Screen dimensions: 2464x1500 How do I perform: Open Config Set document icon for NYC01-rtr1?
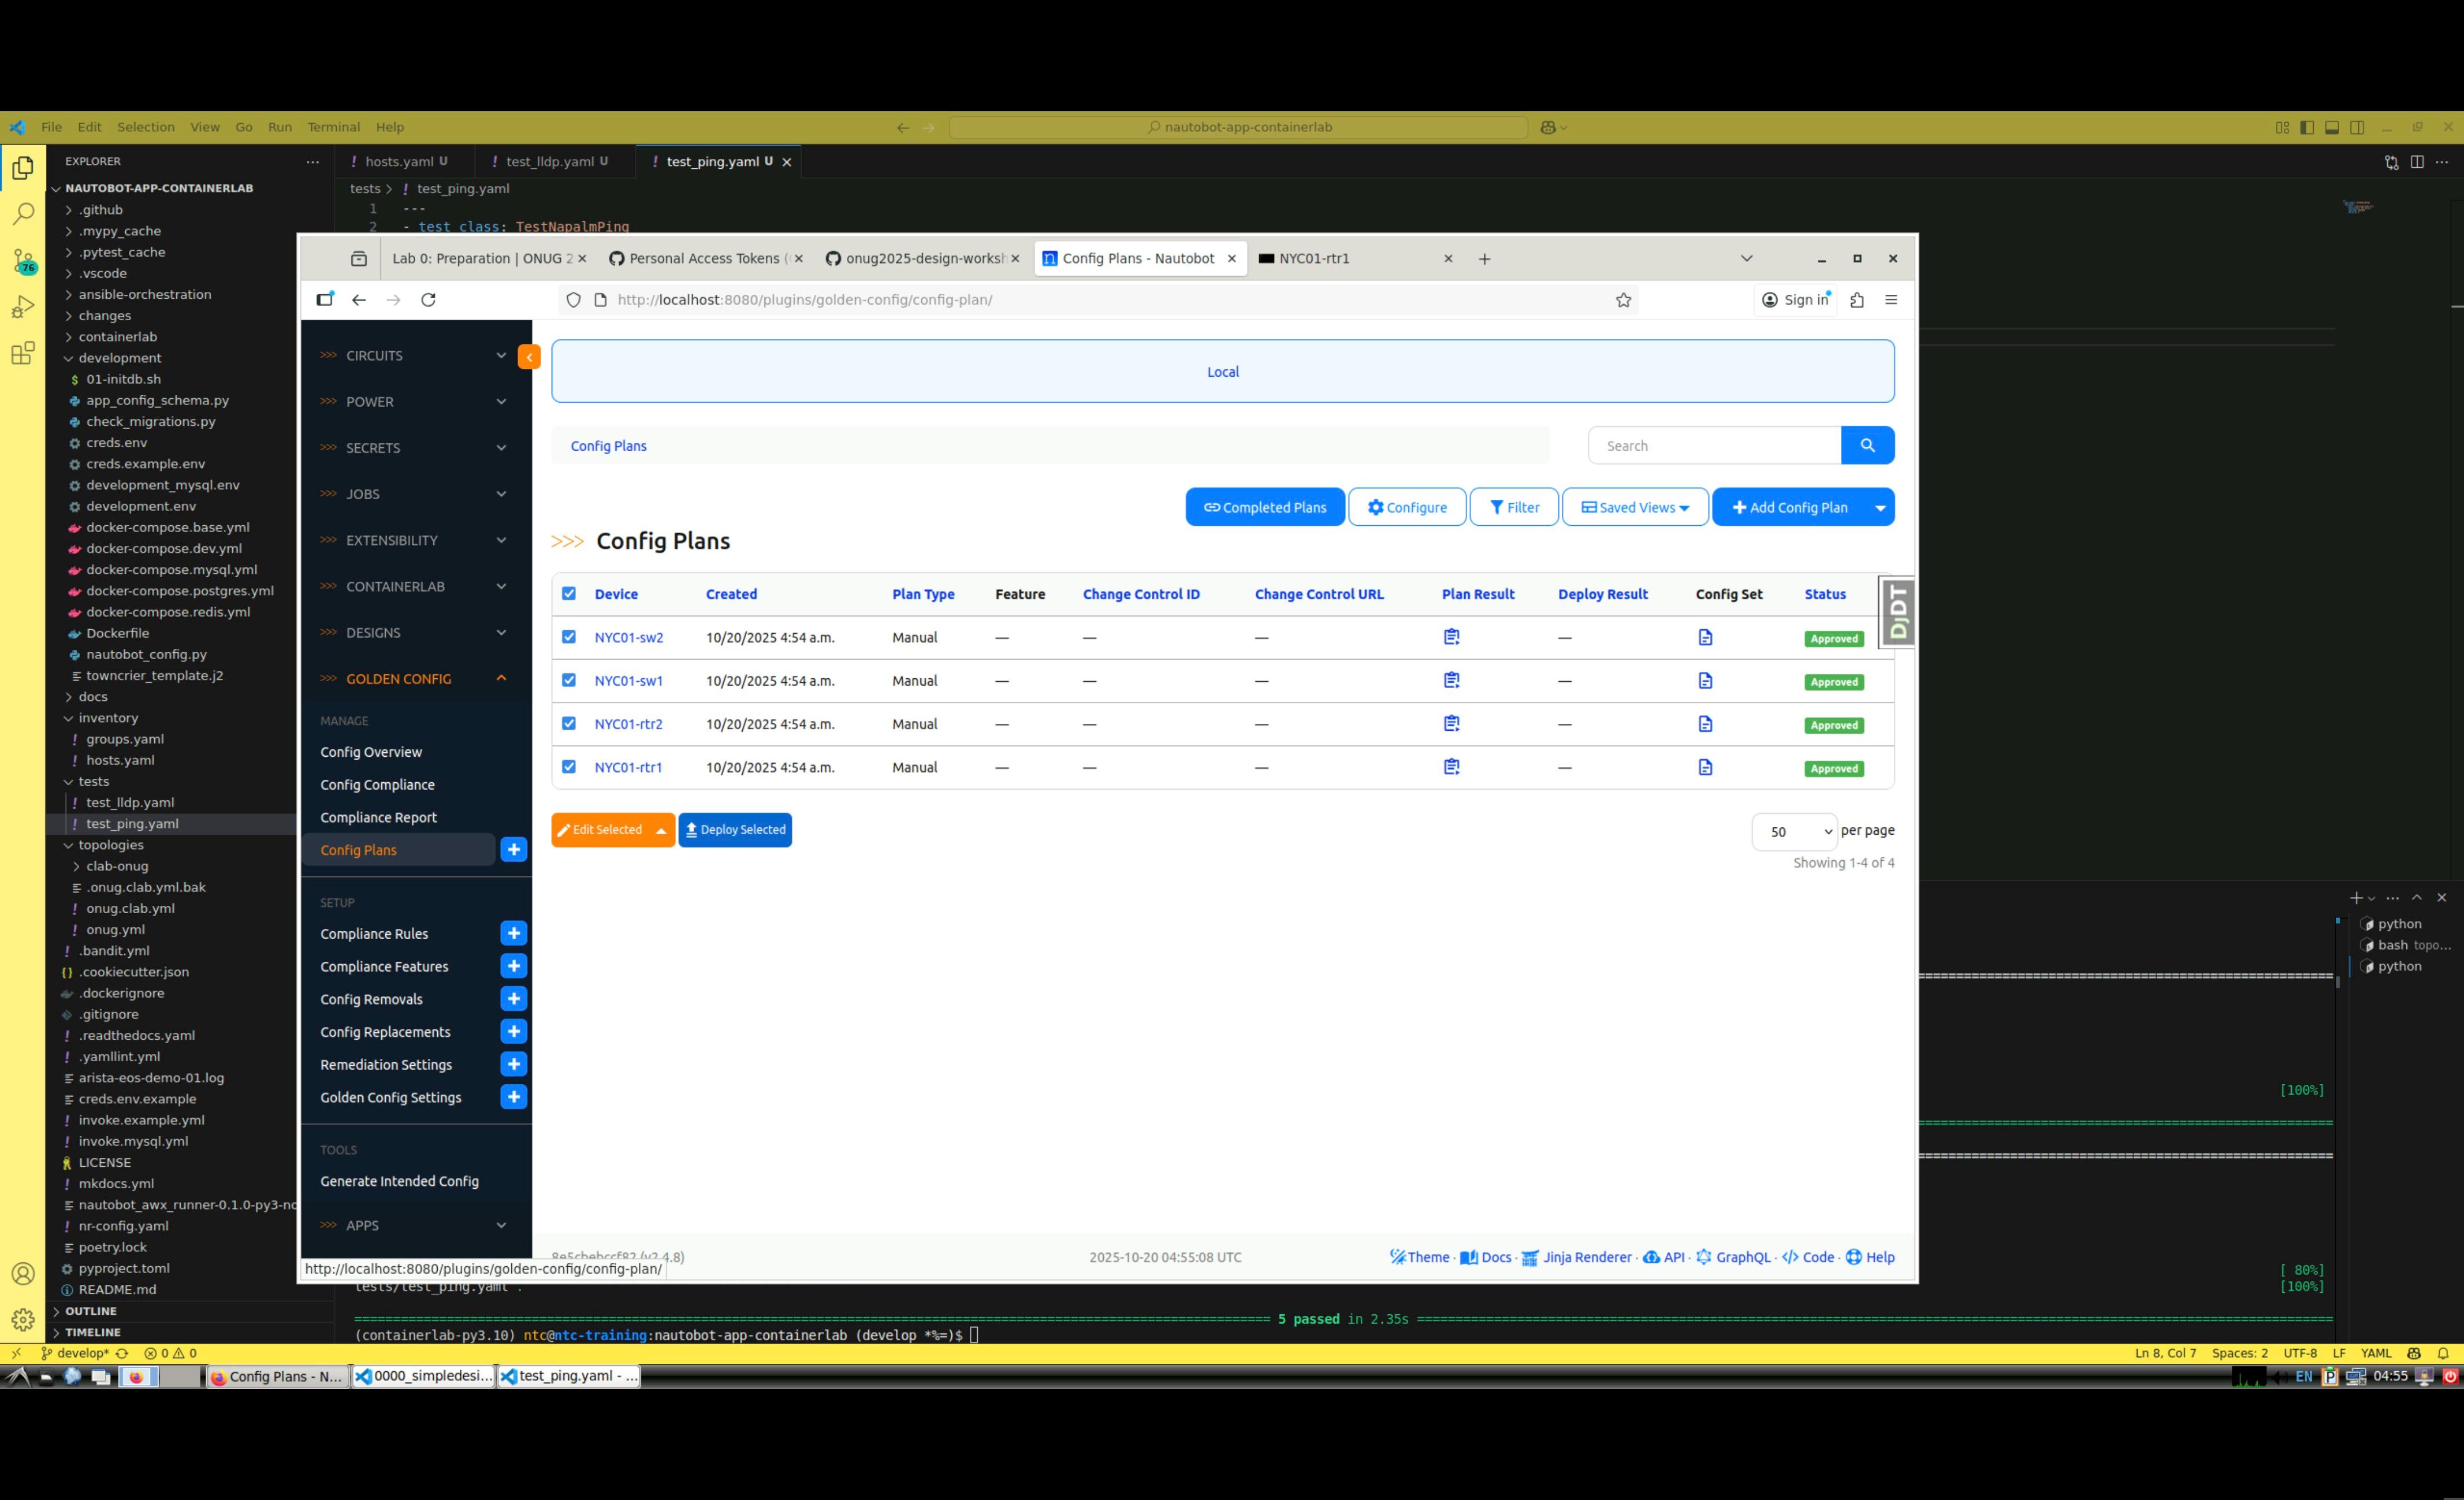click(1705, 767)
